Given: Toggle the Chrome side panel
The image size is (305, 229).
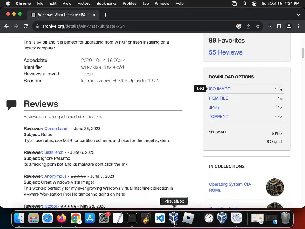Looking at the screenshot, I should pyautogui.click(x=279, y=26).
